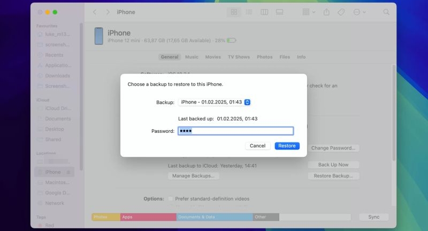
Task: Open Recents in the sidebar
Action: 54,55
